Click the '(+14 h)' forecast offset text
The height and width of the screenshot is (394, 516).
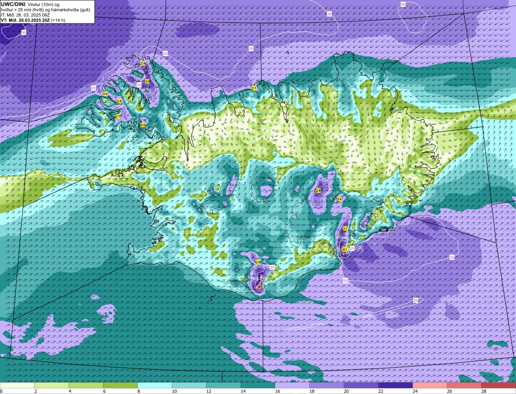(58, 20)
